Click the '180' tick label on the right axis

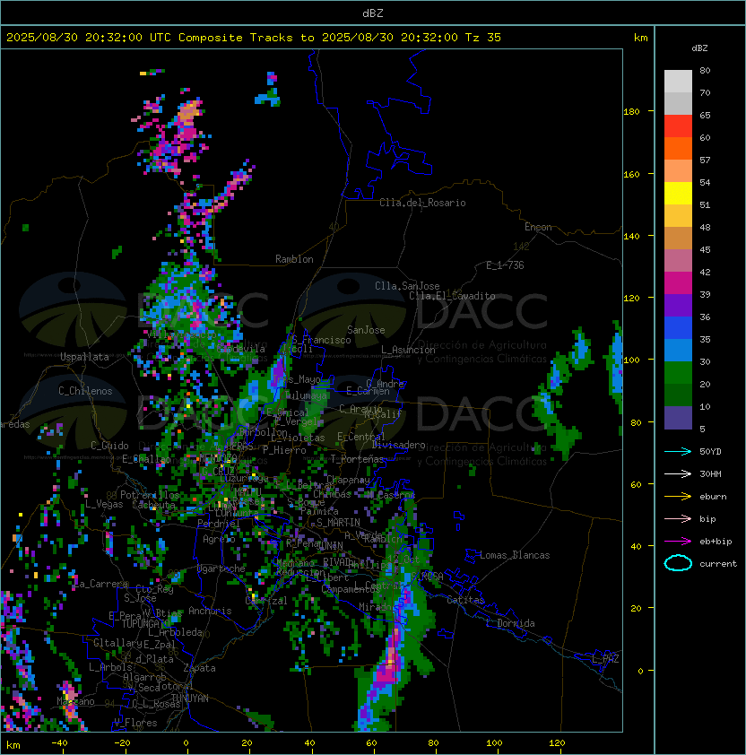(x=631, y=112)
